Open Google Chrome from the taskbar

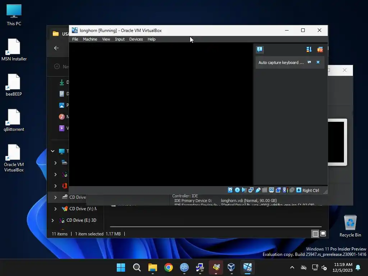168,267
